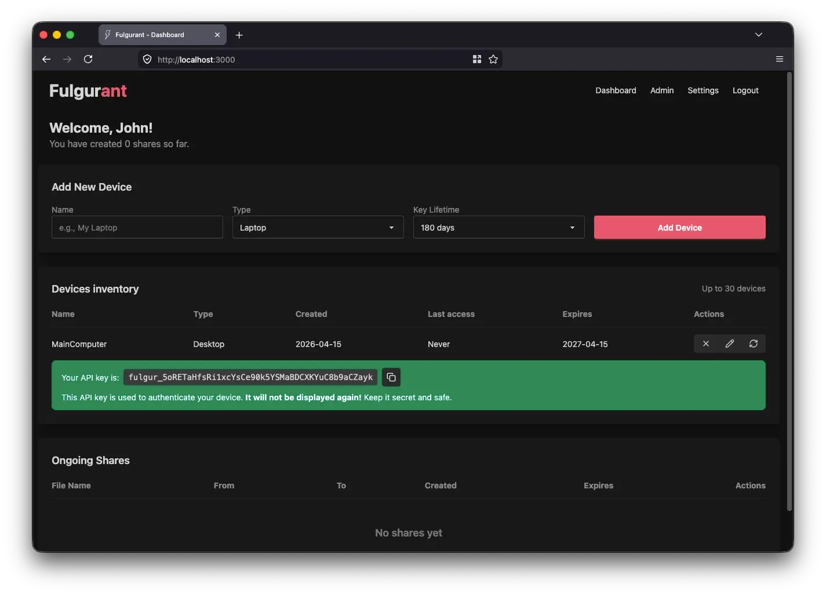Edit MainComputer using the pencil icon
Image resolution: width=826 pixels, height=595 pixels.
(729, 344)
